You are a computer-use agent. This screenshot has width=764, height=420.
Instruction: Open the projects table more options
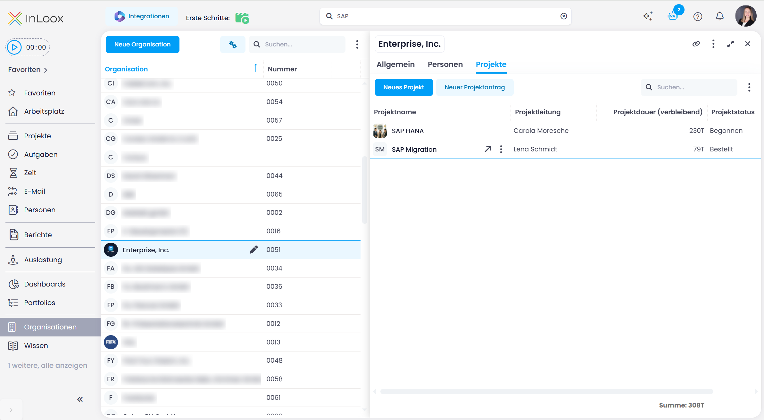[x=749, y=87]
